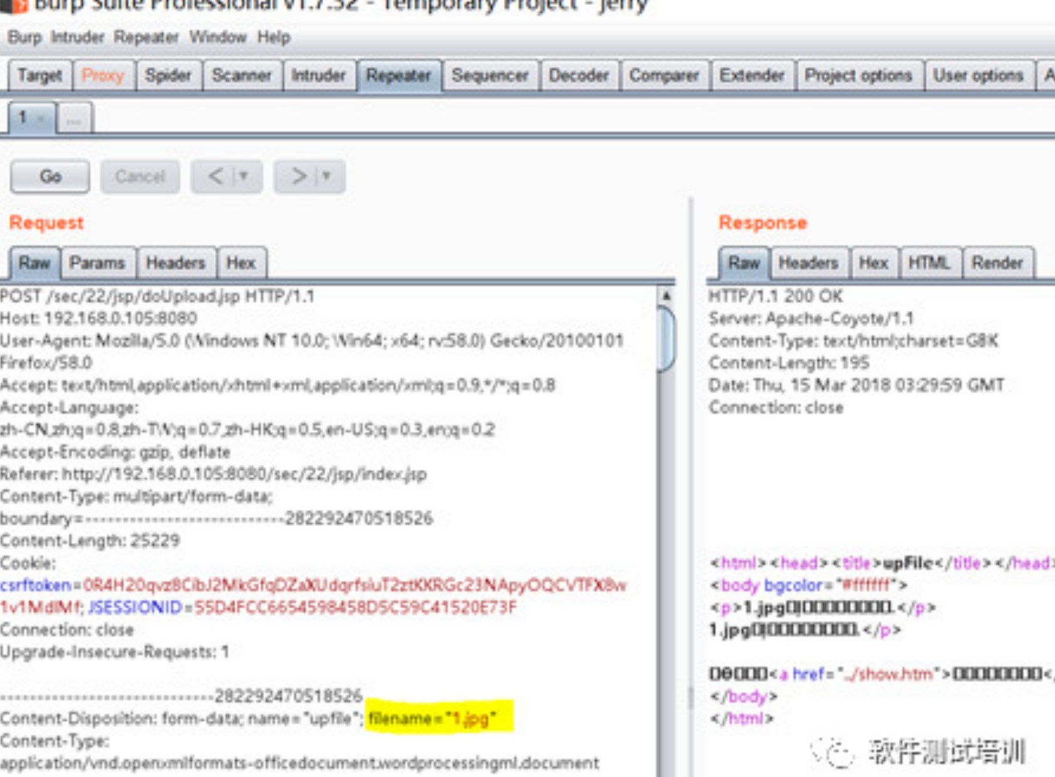Select the Response Hex tab
Viewport: 1055px width, 777px height.
(873, 263)
